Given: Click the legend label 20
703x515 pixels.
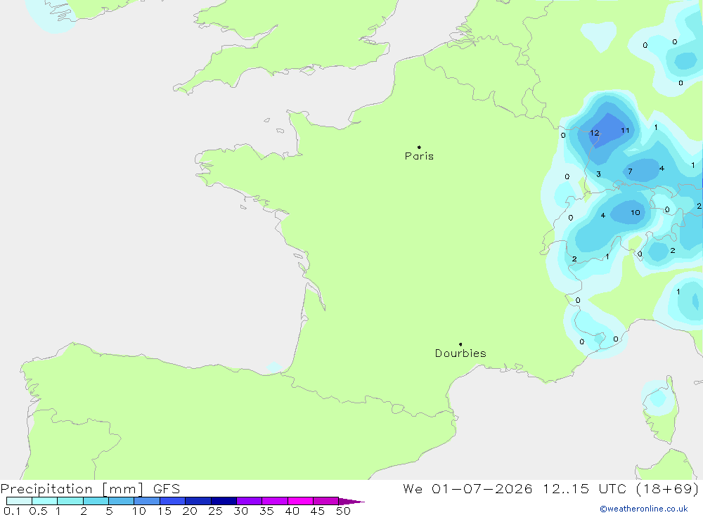Looking at the screenshot, I should pos(190,511).
